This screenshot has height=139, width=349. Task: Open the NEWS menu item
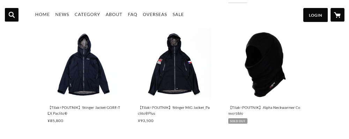tap(62, 14)
